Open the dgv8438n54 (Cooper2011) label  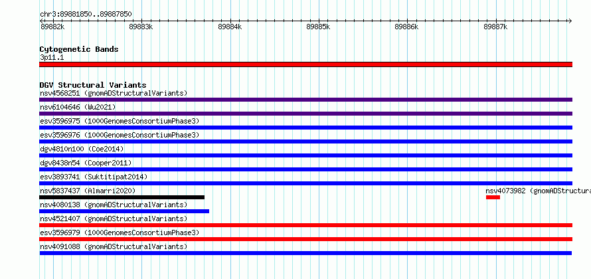pos(86,163)
